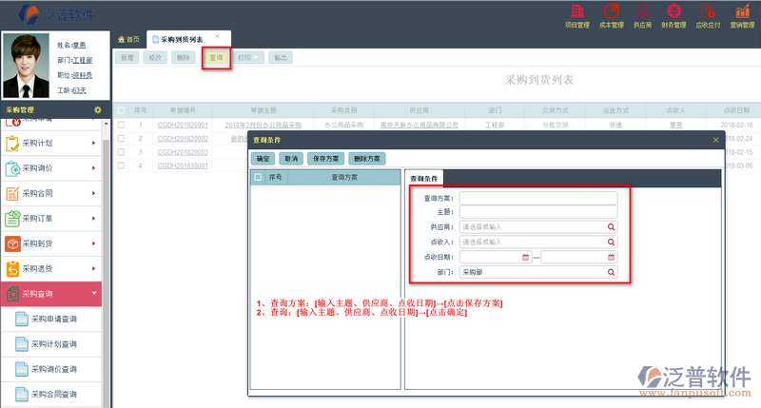Switch to the 首页 tab
The width and height of the screenshot is (761, 408).
[128, 39]
